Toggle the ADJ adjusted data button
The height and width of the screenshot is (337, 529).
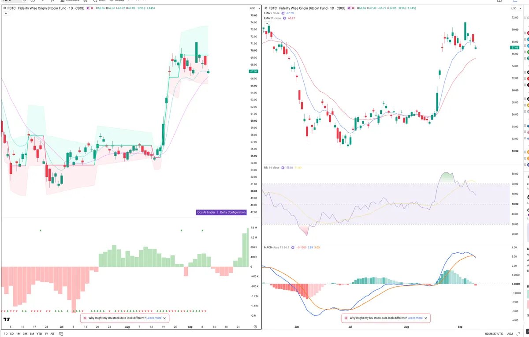(x=510, y=334)
